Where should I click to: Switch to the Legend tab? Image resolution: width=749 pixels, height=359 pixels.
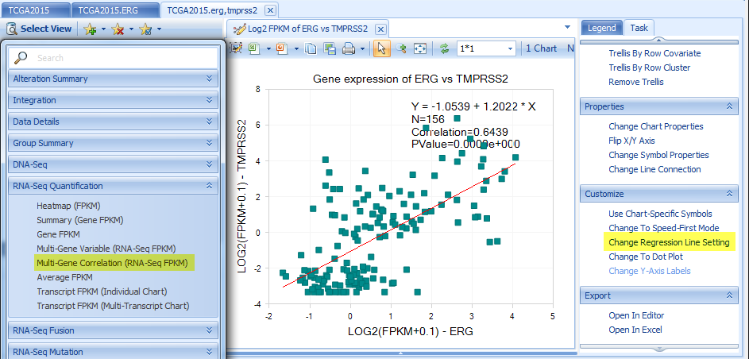click(x=601, y=28)
